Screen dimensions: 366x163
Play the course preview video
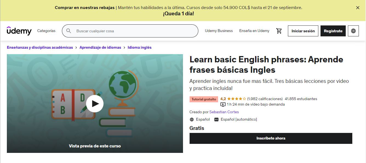tap(95, 104)
